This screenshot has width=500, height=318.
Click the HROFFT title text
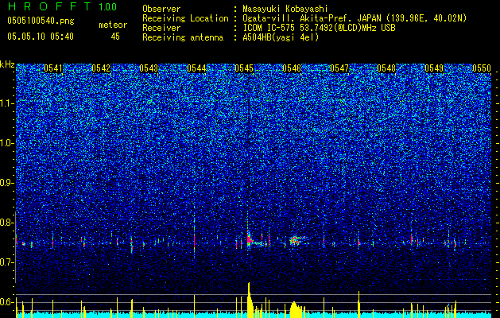point(50,6)
